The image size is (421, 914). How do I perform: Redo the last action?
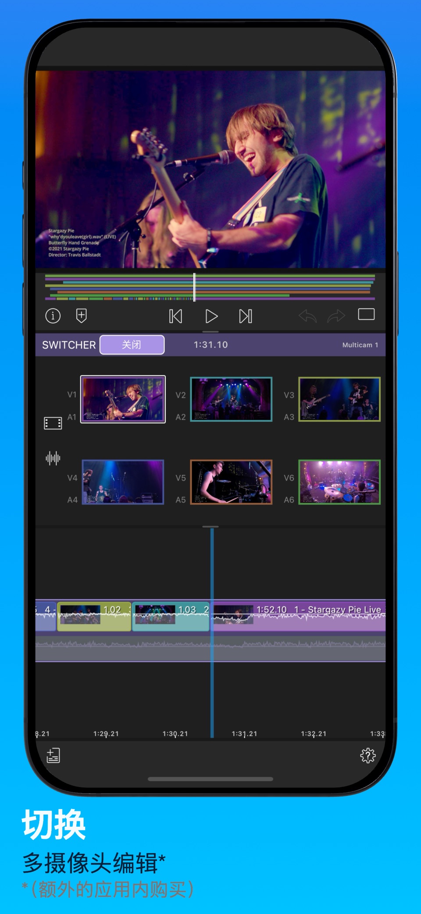[x=336, y=316]
